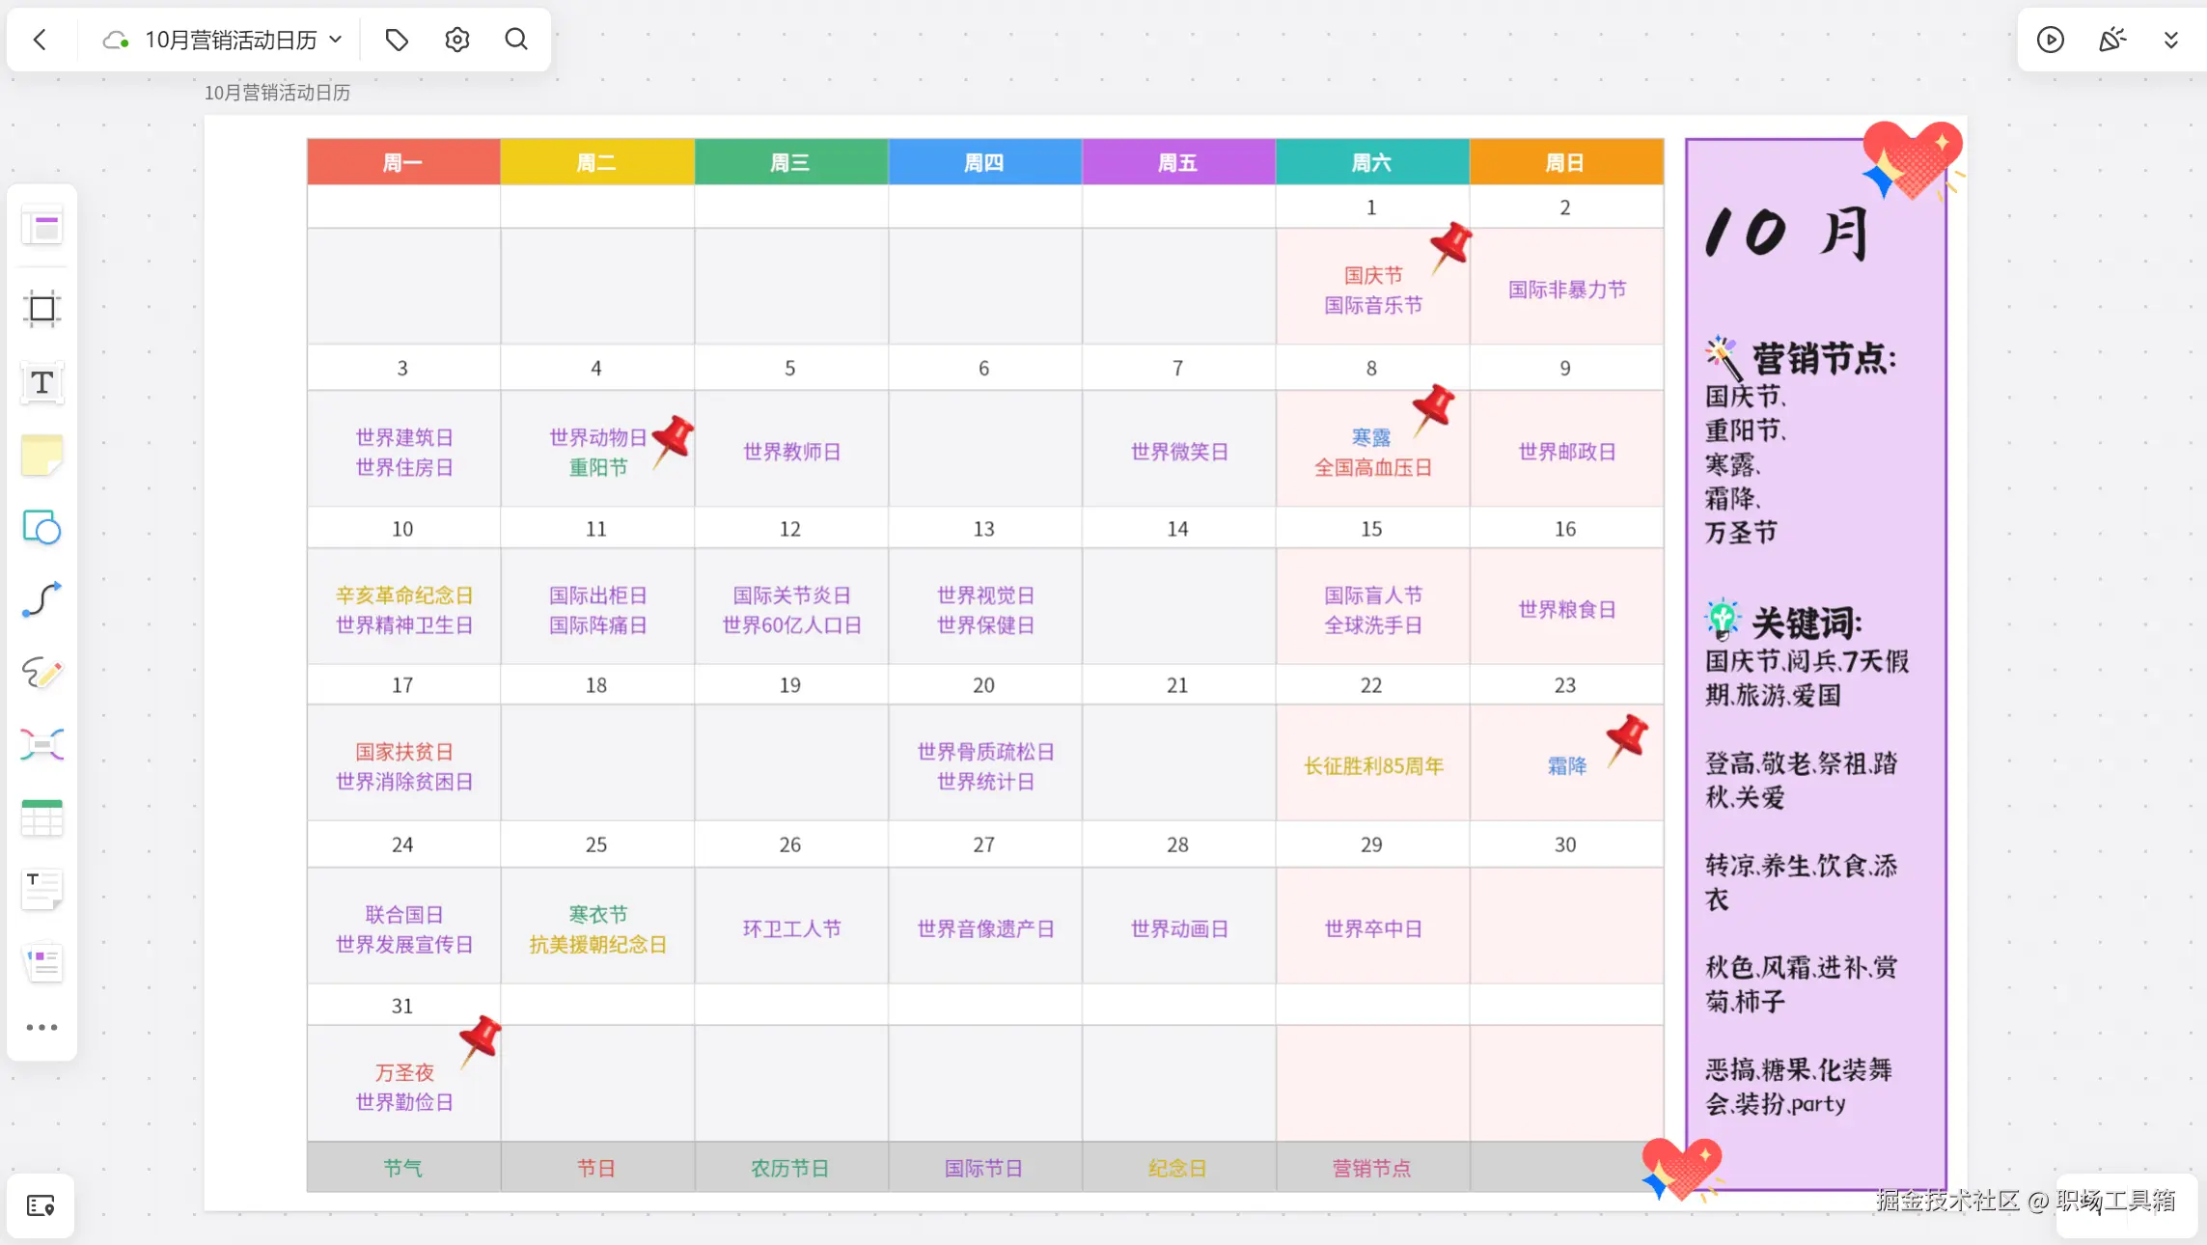Select the 周一 header cell
The width and height of the screenshot is (2207, 1245).
[402, 162]
